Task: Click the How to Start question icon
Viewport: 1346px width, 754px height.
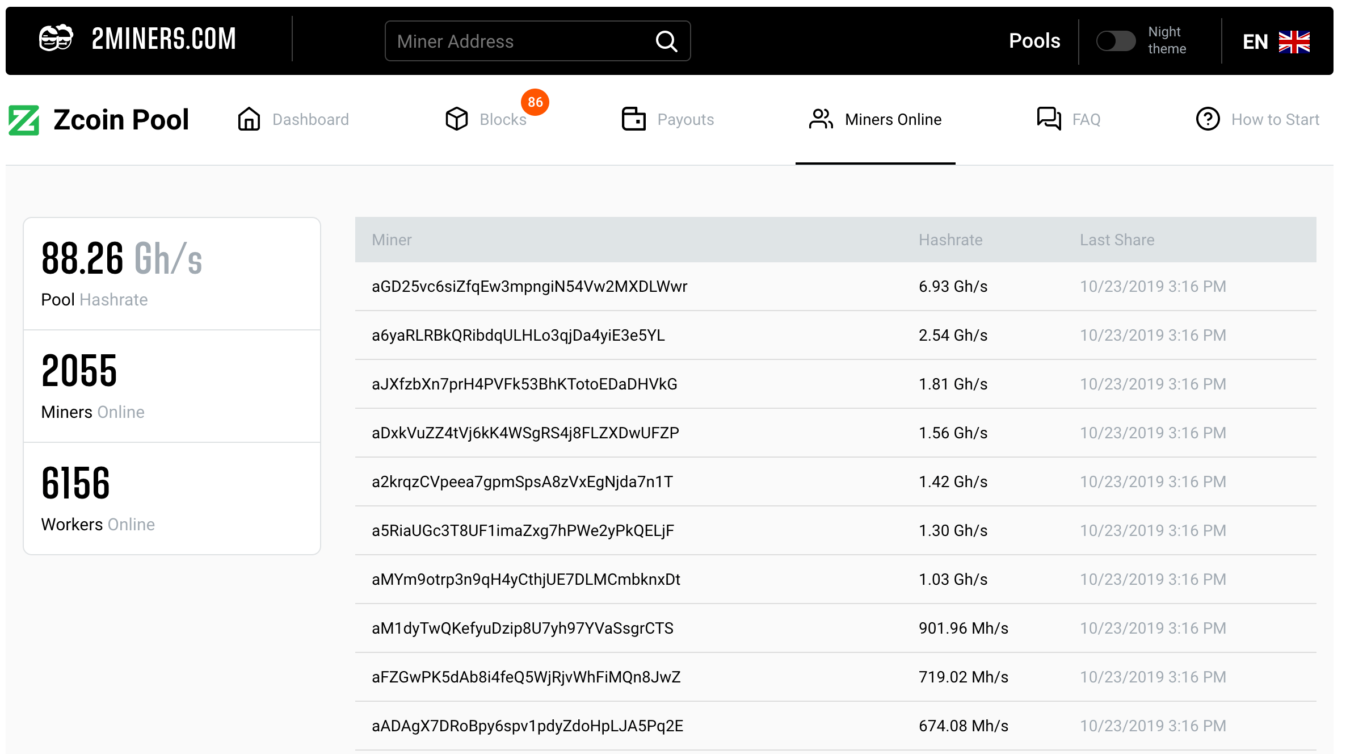Action: tap(1208, 119)
